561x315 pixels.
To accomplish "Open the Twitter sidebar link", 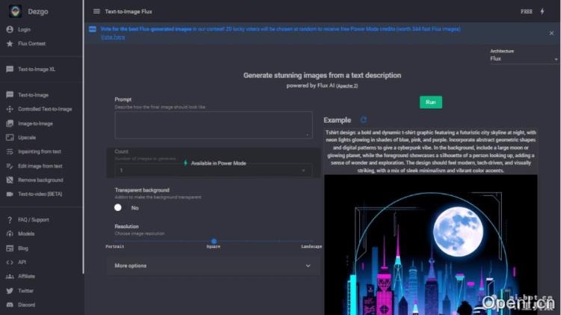I will coord(25,290).
